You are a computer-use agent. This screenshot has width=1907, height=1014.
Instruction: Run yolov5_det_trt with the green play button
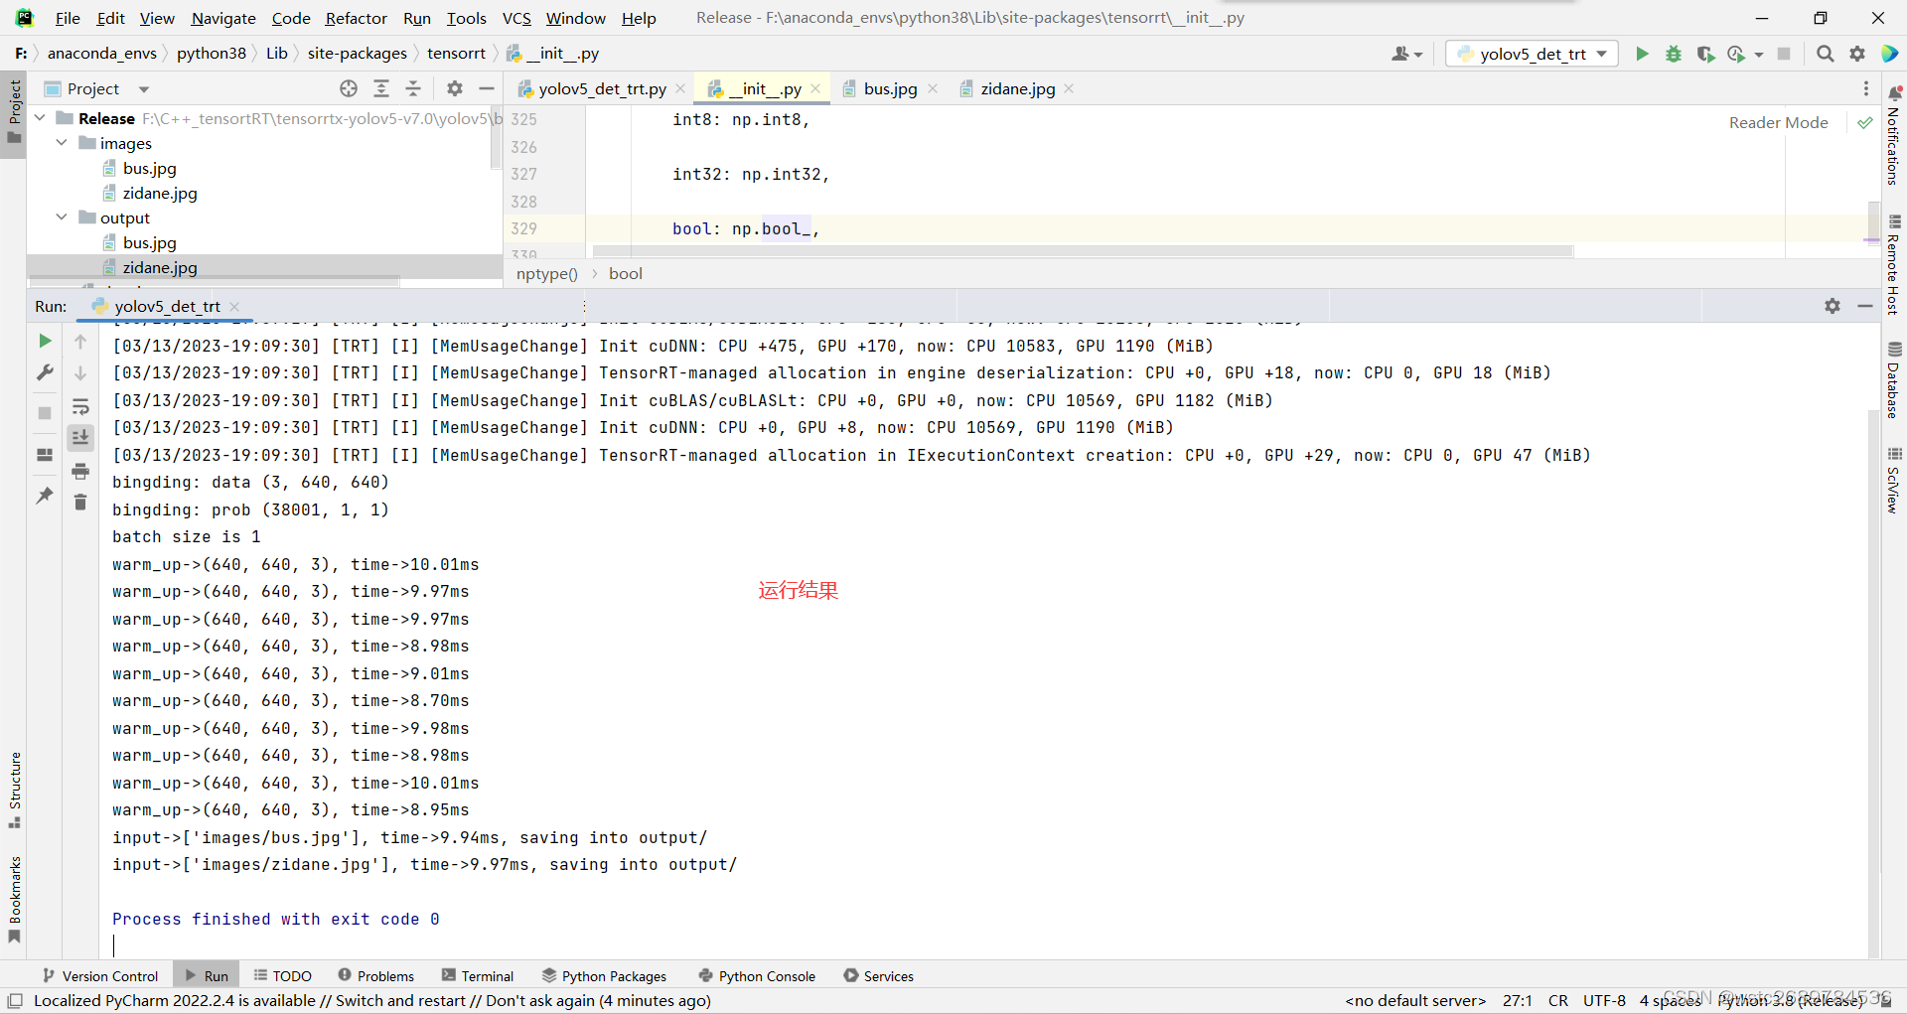(1642, 54)
